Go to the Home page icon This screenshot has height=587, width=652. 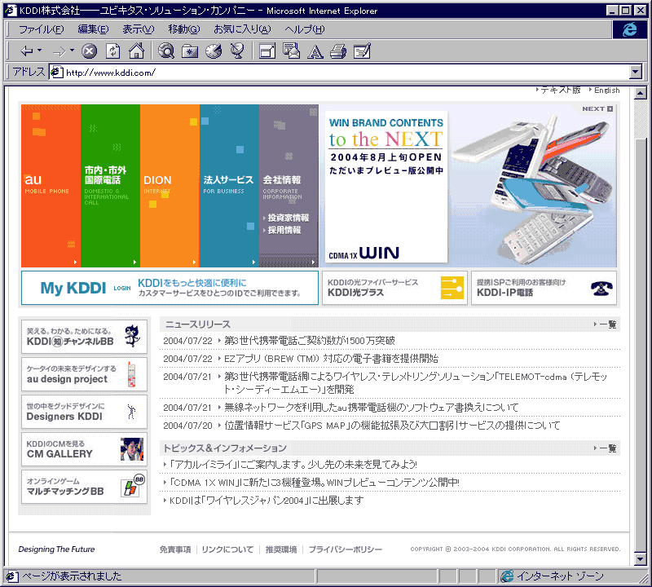point(136,51)
